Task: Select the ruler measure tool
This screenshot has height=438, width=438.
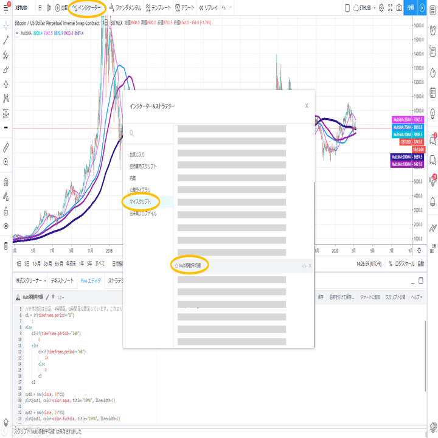Action: pos(6,148)
